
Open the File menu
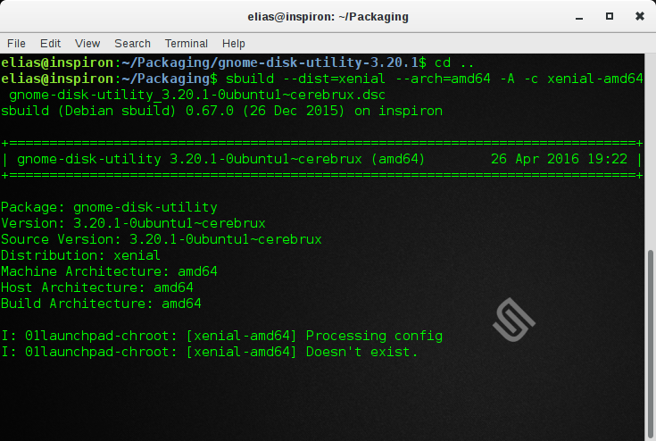point(16,43)
